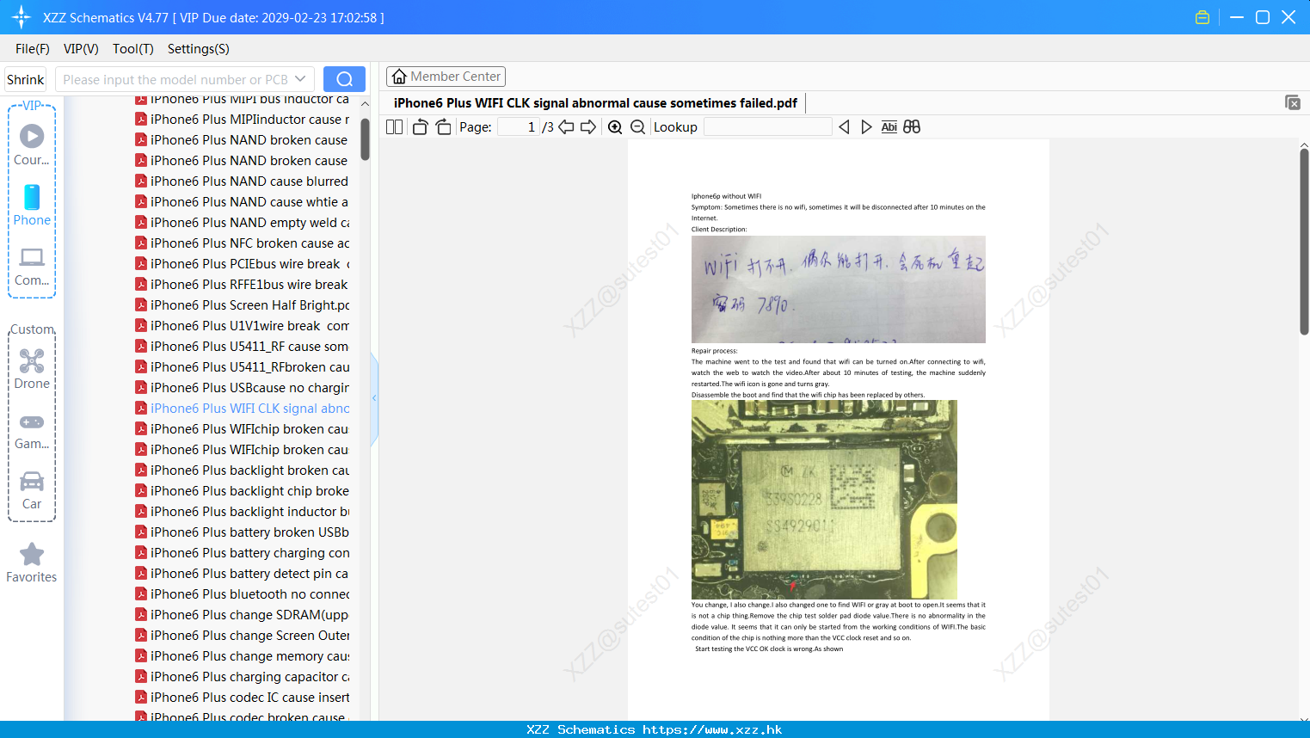Image resolution: width=1310 pixels, height=738 pixels.
Task: Open iPhone6 Plus codec IC cause file
Action: coord(243,698)
